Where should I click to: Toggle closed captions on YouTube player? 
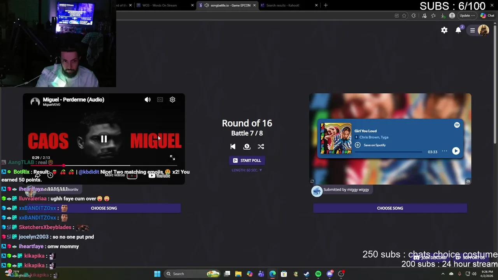click(160, 100)
